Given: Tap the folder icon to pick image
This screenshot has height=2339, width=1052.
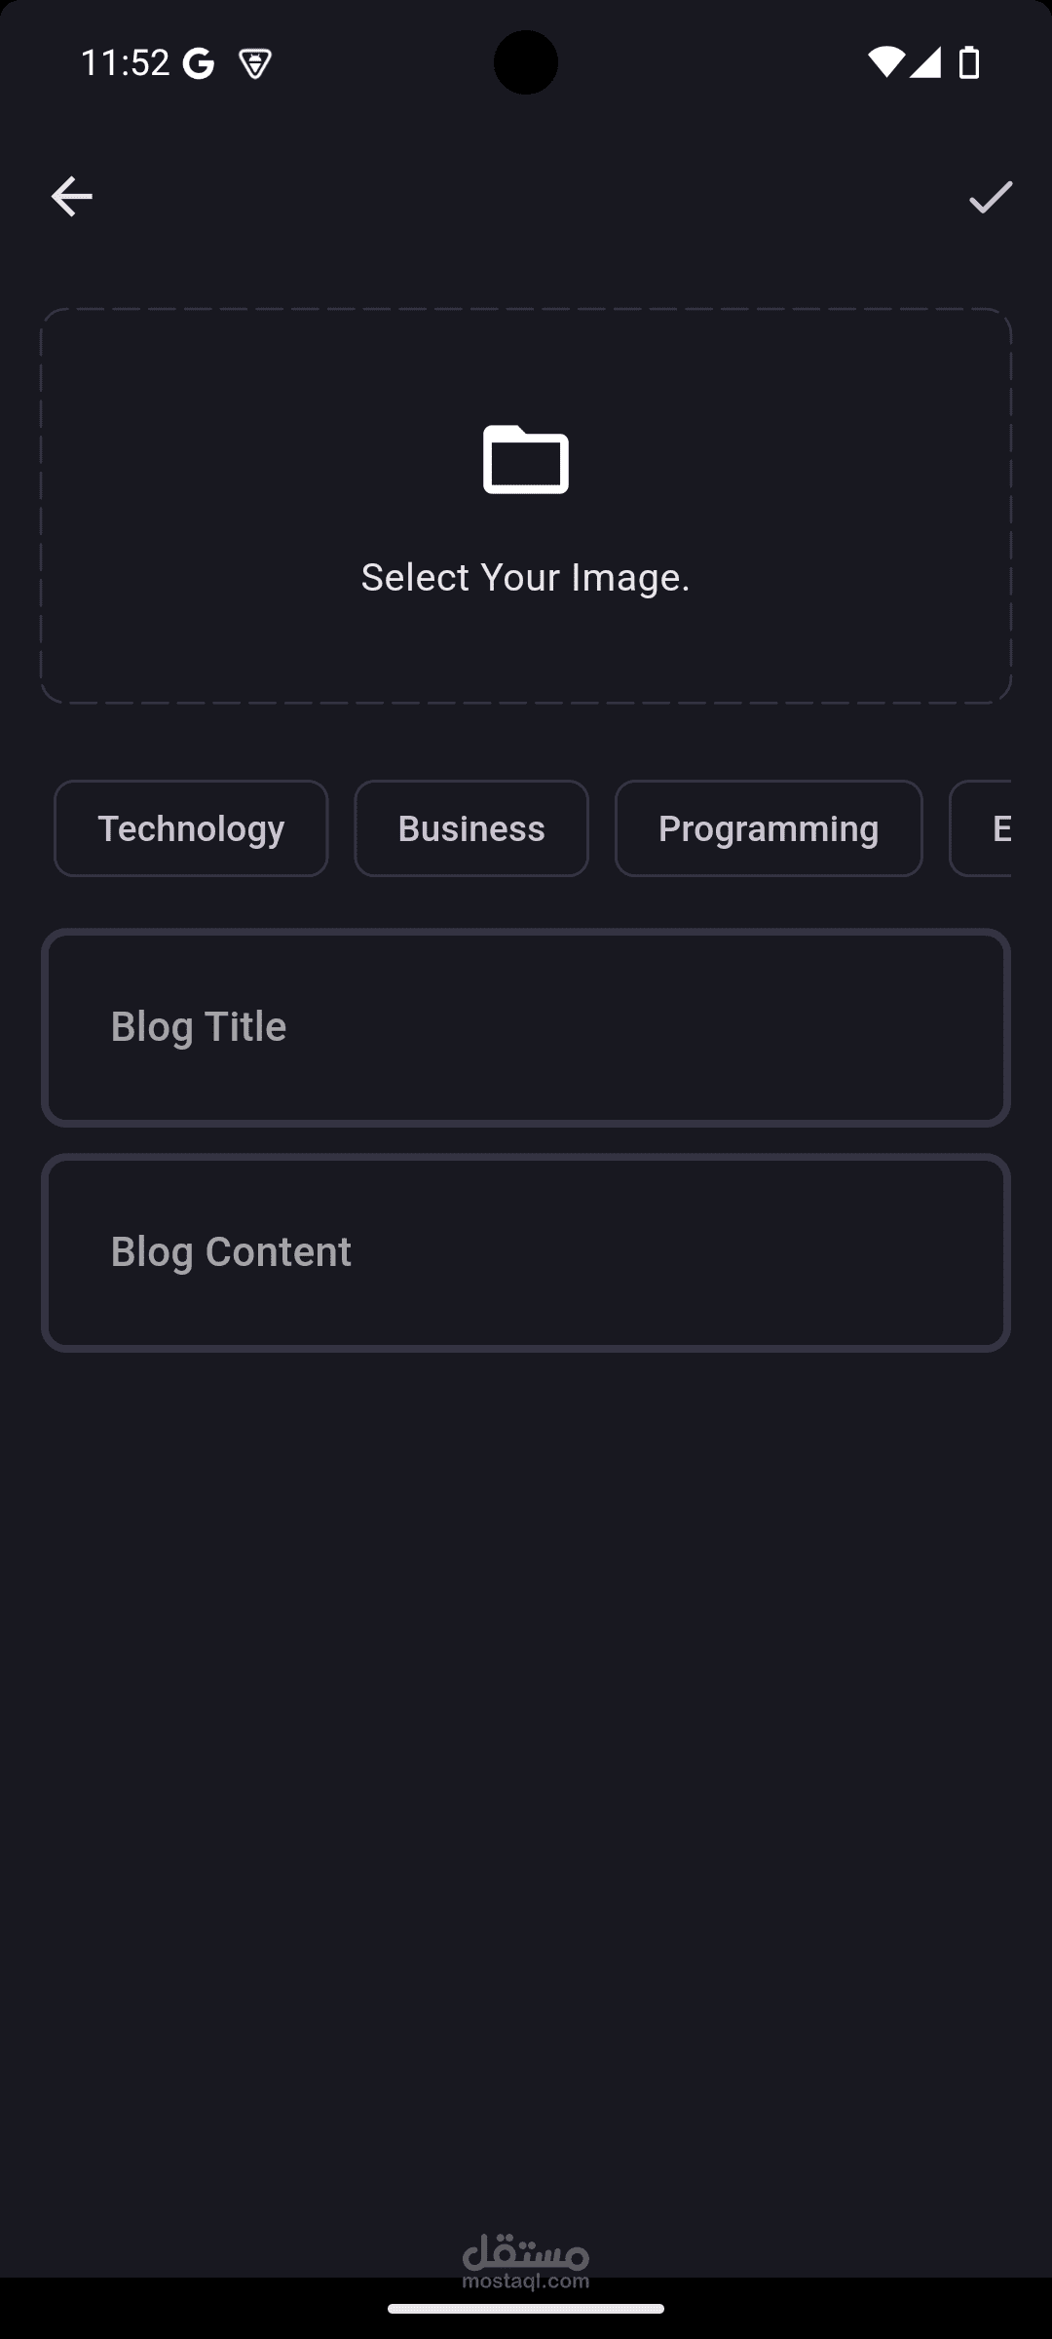Looking at the screenshot, I should pos(526,459).
